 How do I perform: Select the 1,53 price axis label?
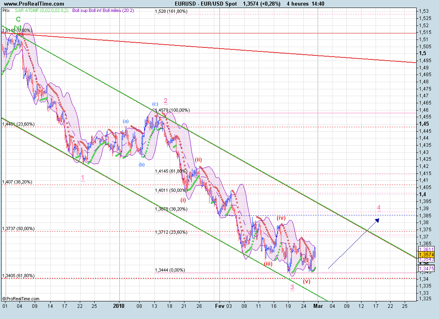[x=424, y=11]
